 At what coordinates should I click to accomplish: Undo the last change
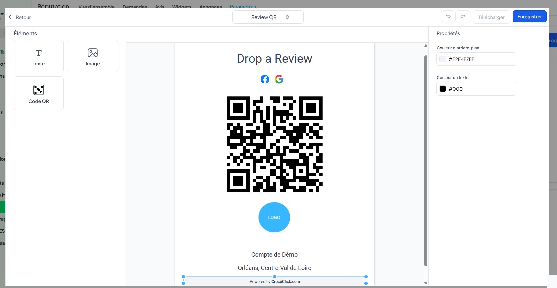(x=448, y=16)
